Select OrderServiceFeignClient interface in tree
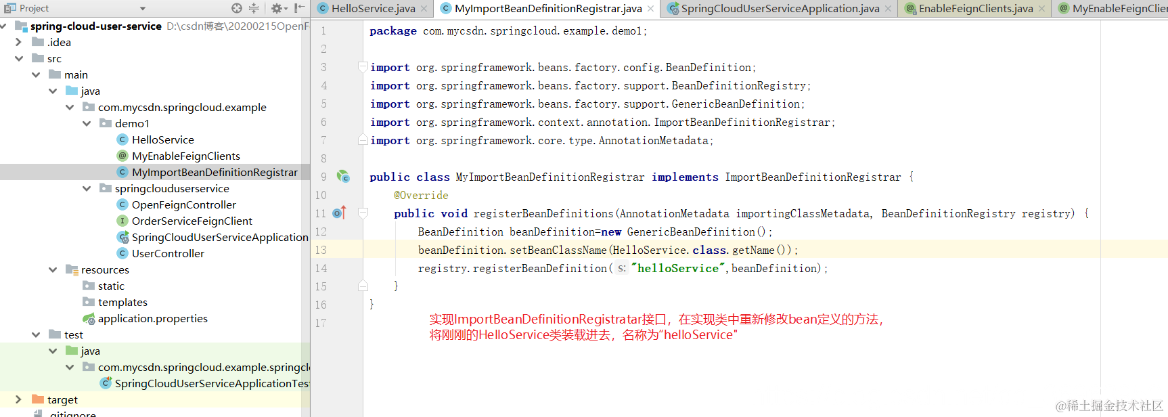 192,221
